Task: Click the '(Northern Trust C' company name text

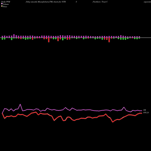Action: point(100,2)
